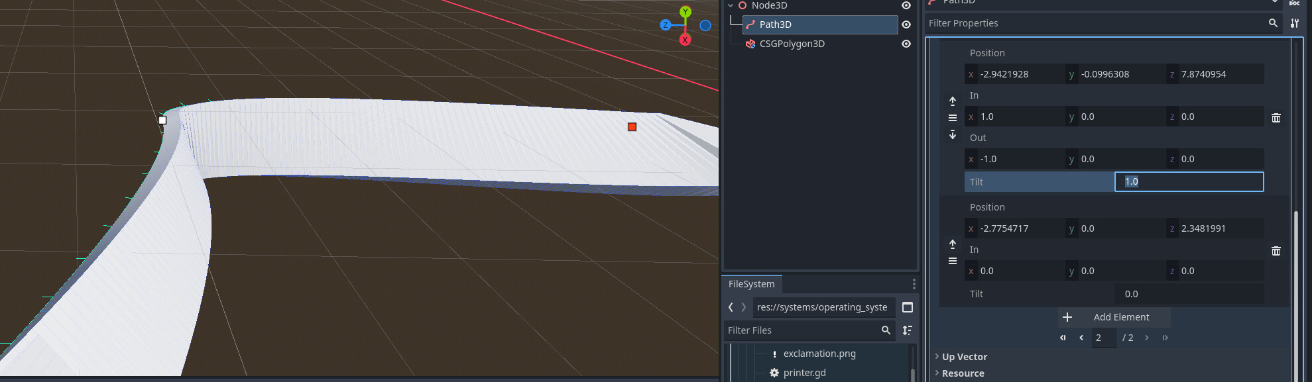Edit second point Tilt value 0.0
This screenshot has height=382, width=1312.
[1189, 294]
